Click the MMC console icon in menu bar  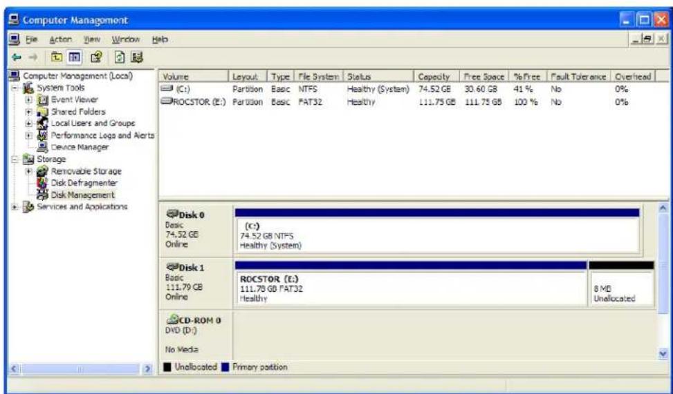point(15,40)
